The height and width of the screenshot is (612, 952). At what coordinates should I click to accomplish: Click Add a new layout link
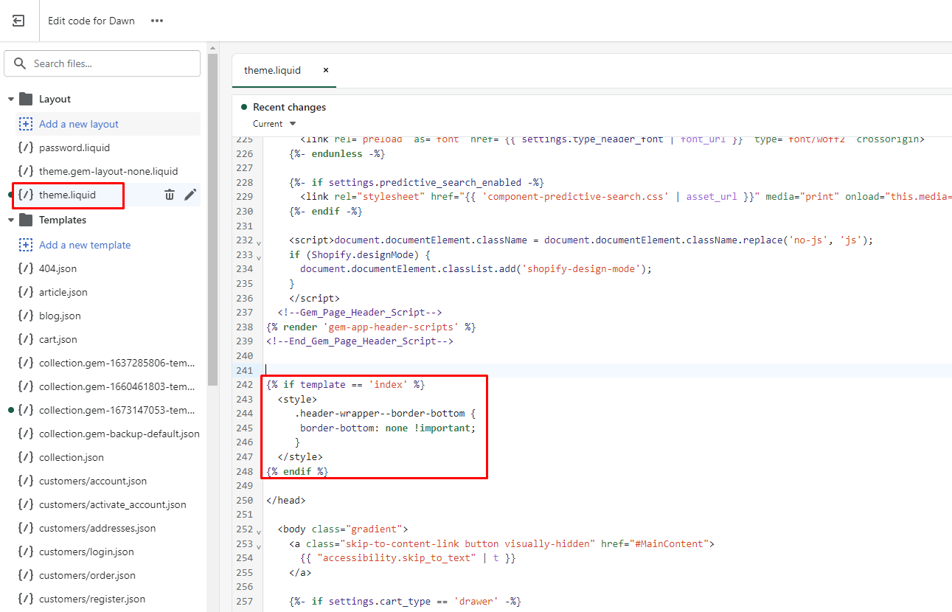[79, 124]
